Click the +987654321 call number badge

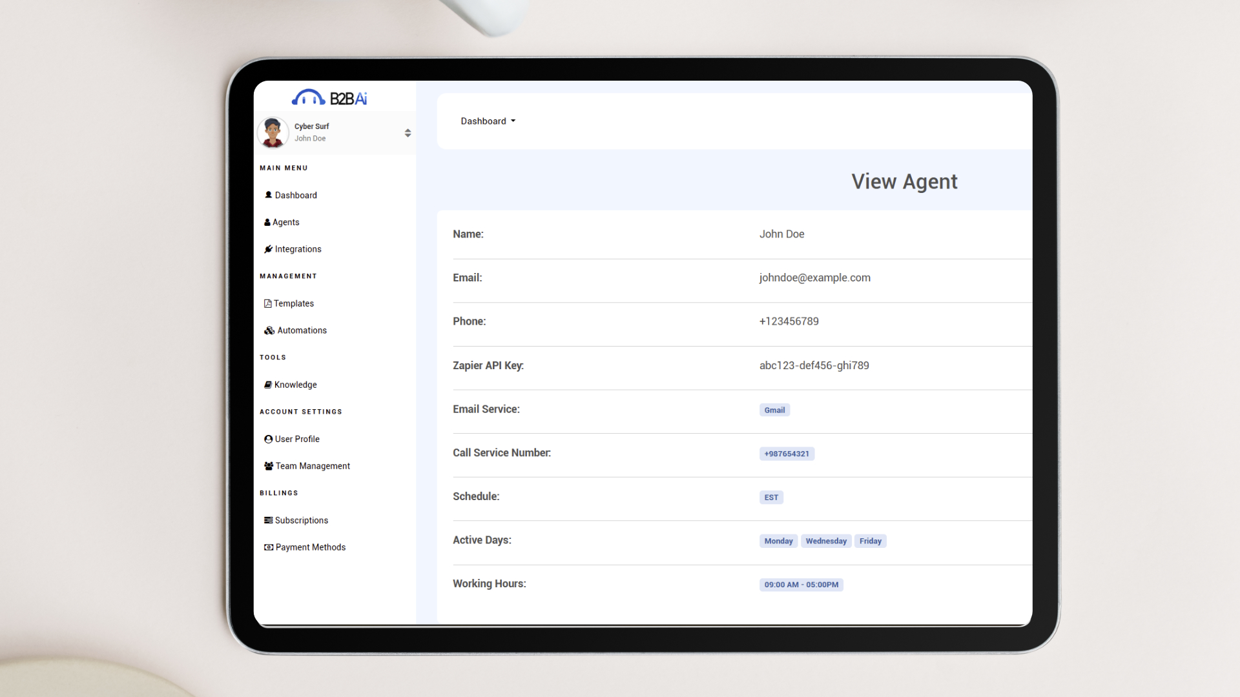[x=787, y=454]
